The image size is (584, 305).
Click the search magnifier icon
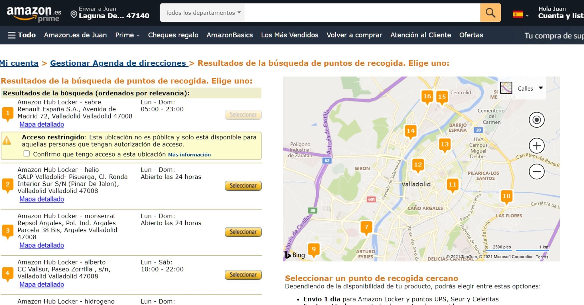pyautogui.click(x=490, y=13)
